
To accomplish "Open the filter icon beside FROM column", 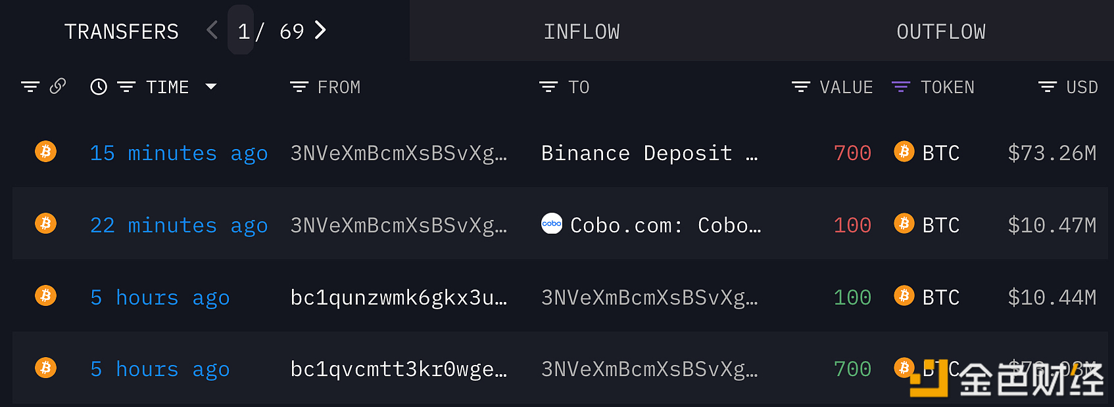I will (298, 86).
